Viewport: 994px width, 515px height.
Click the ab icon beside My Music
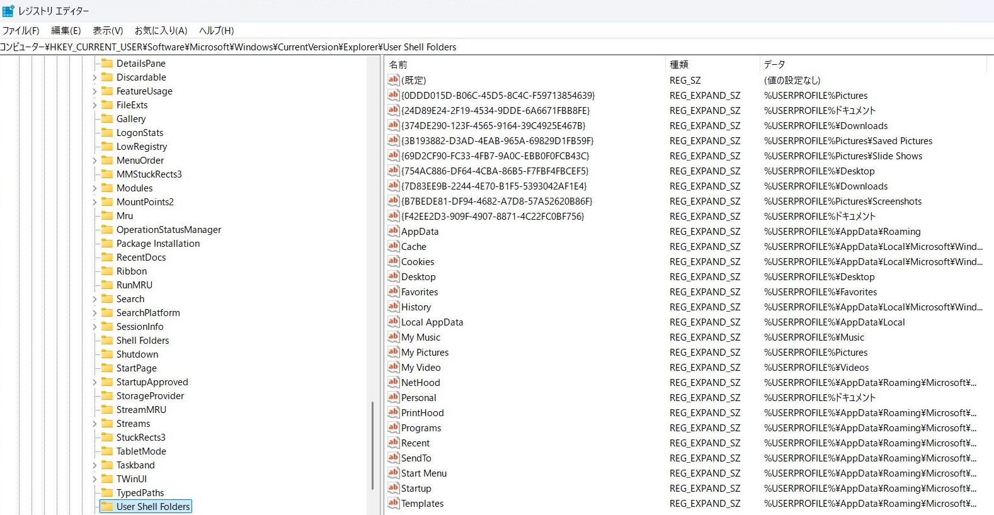393,337
